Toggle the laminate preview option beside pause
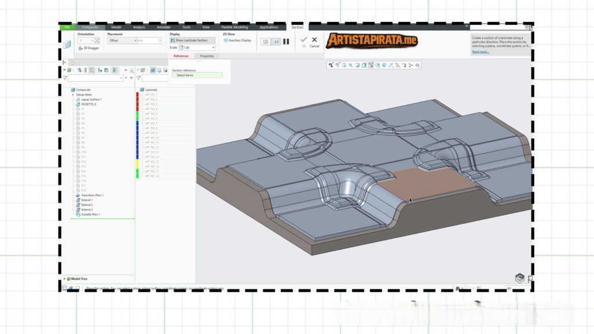The image size is (594, 334). [276, 42]
